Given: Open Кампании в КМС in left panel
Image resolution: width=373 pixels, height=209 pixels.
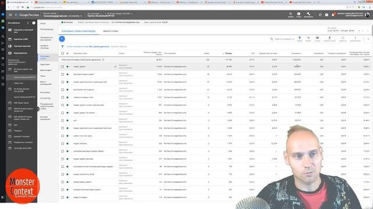Looking at the screenshot, I should tap(21, 39).
